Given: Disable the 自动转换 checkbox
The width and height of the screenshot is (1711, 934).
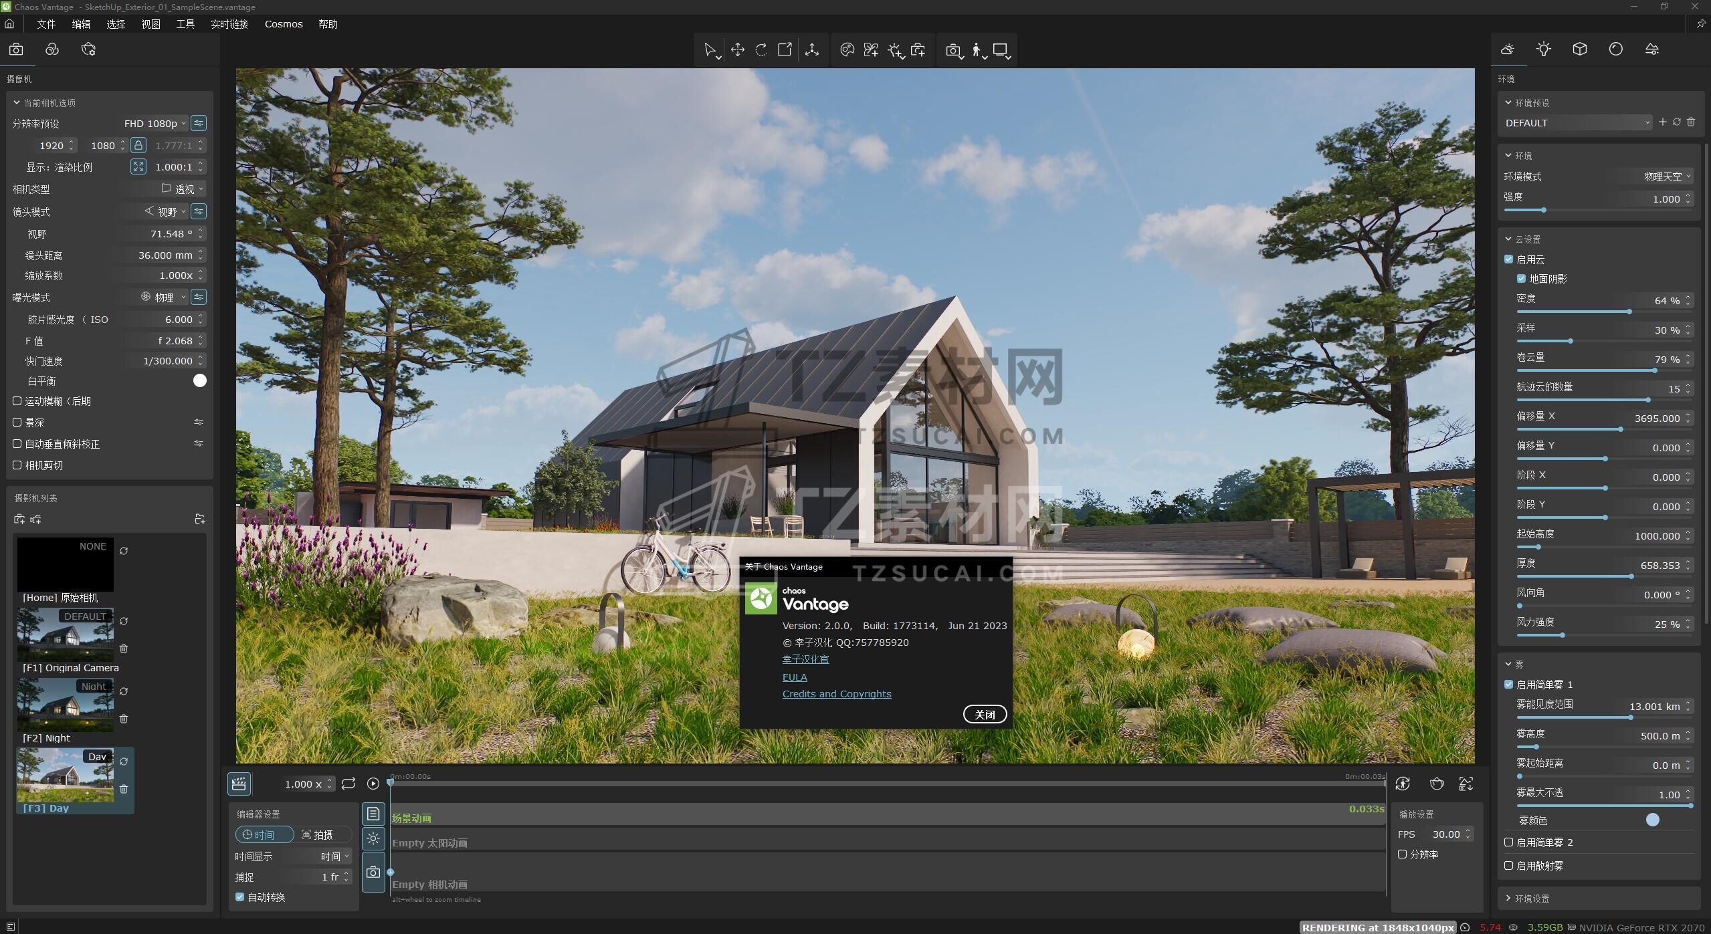Looking at the screenshot, I should tap(240, 897).
